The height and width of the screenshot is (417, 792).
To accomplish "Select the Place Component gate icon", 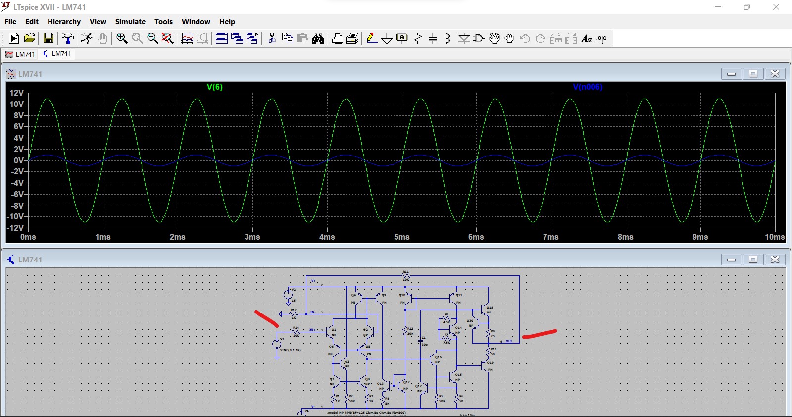I will (479, 38).
